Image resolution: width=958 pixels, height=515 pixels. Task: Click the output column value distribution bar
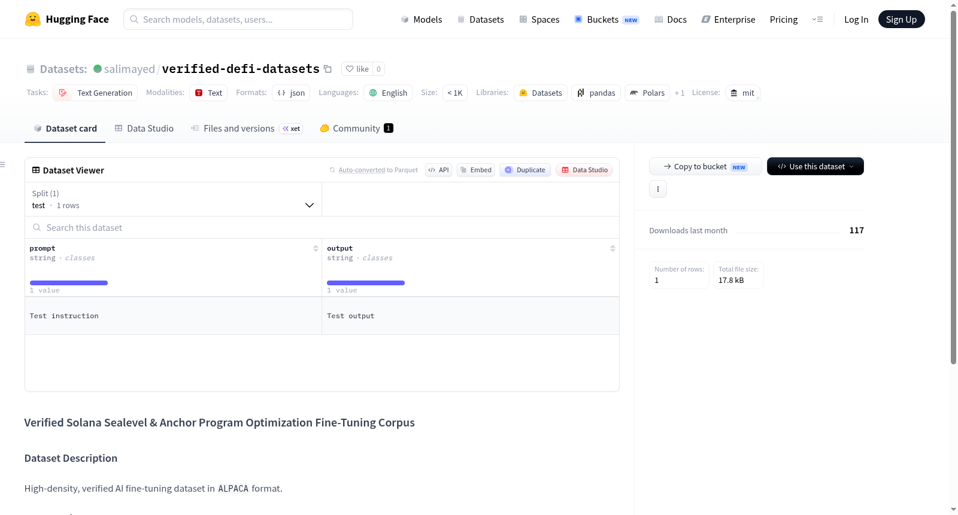[366, 283]
